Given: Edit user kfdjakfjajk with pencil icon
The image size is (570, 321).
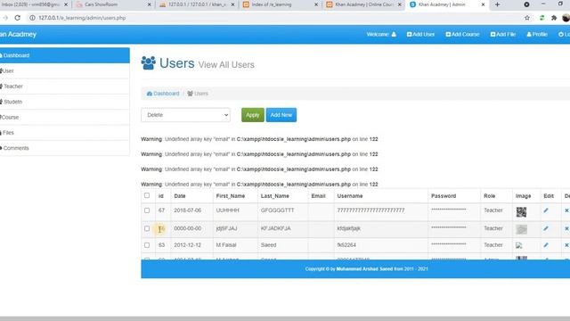Looking at the screenshot, I should coord(546,228).
